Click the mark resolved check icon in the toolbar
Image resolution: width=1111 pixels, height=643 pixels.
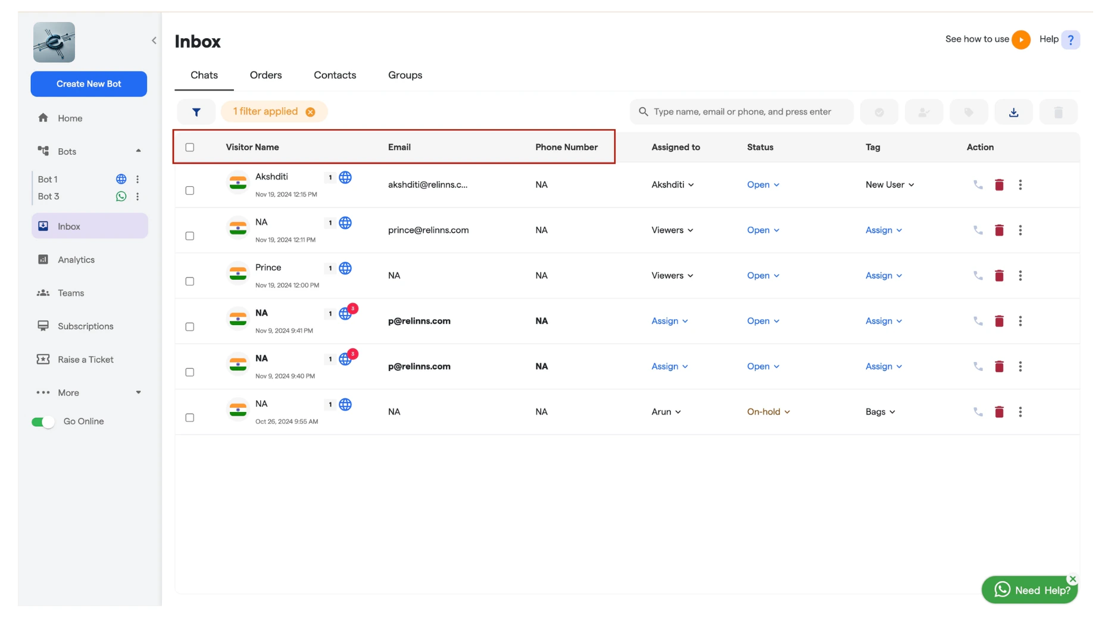tap(879, 112)
